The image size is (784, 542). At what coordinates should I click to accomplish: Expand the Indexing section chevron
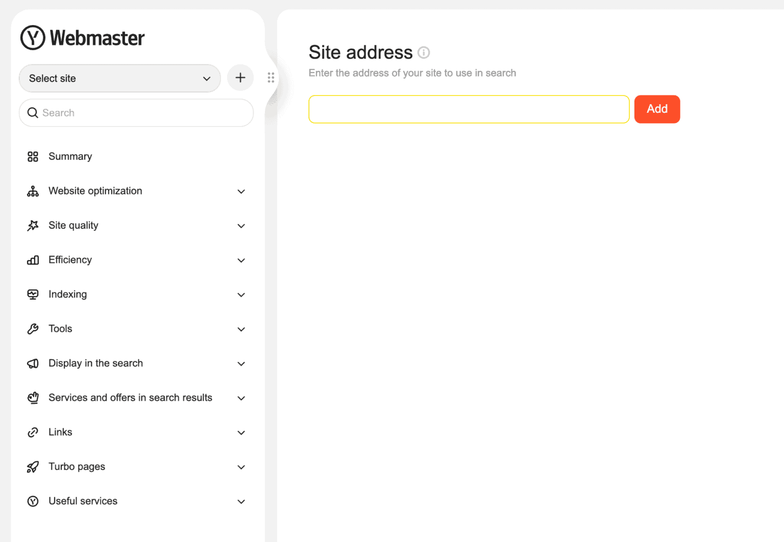point(241,295)
